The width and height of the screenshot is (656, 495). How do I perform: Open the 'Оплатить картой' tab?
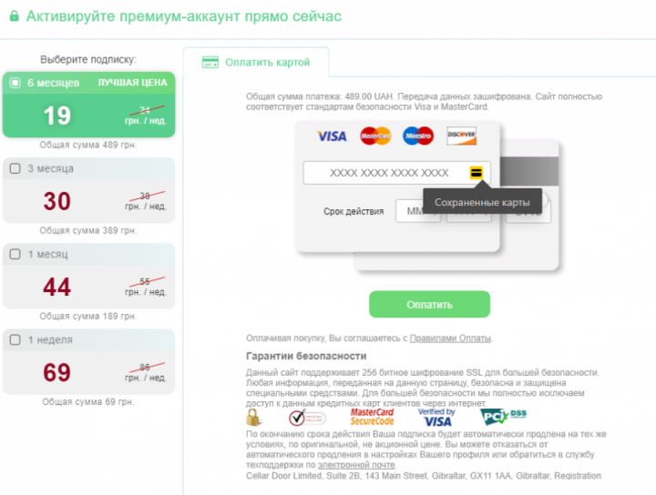[x=256, y=63]
